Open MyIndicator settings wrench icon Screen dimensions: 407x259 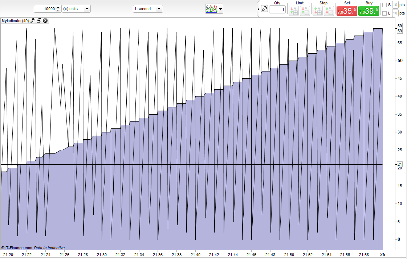coord(33,20)
